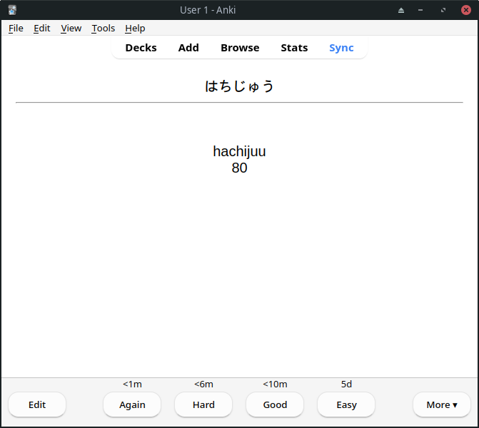Close the Anki window with red button

click(x=466, y=10)
